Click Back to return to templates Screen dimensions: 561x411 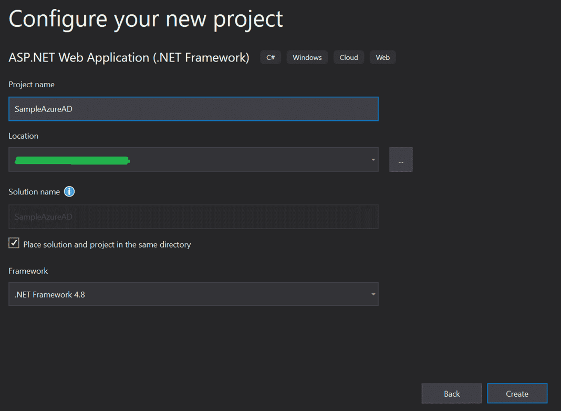(x=451, y=393)
